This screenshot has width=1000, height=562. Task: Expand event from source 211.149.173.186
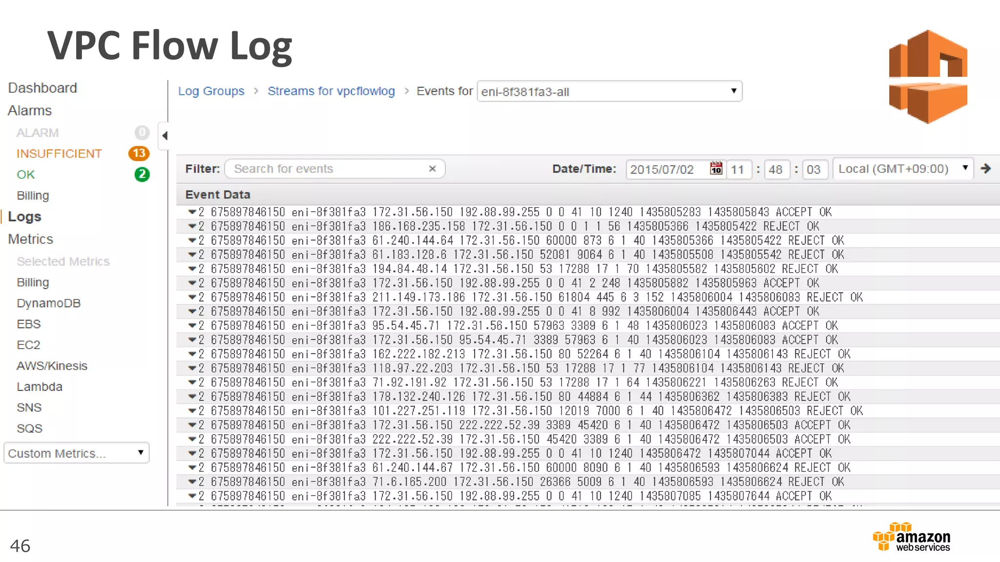tap(192, 297)
